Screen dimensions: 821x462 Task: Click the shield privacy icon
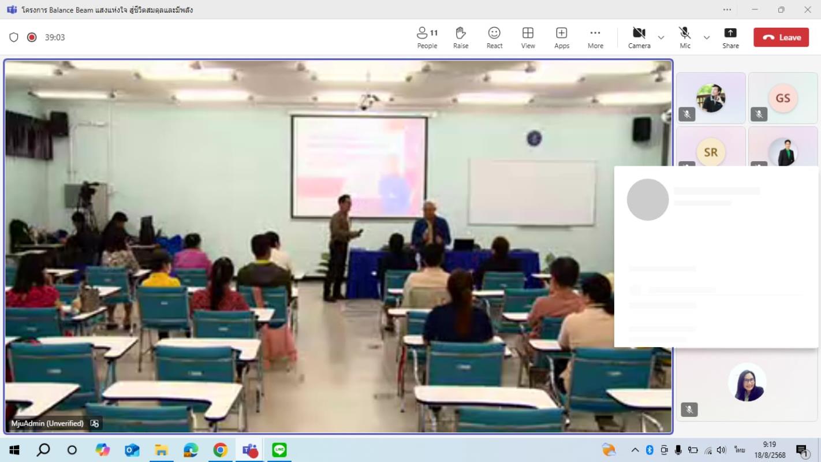point(14,38)
